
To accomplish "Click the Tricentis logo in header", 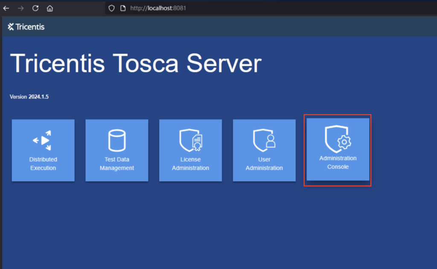I will [26, 27].
